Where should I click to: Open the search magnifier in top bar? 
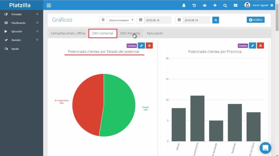click(225, 5)
